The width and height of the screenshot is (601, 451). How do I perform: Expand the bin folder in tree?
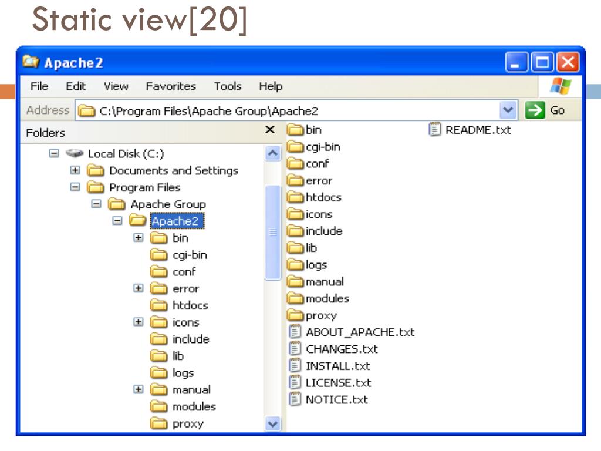139,237
